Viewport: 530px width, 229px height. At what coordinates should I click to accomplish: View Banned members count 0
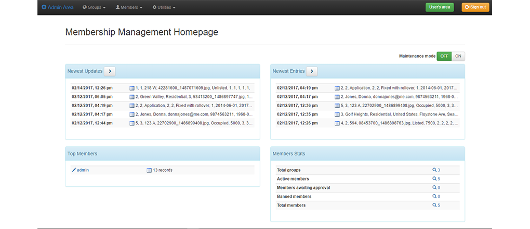pyautogui.click(x=436, y=197)
